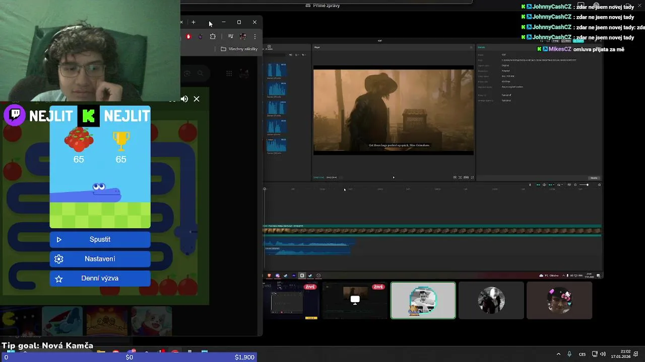Click the purple extension icon in browser toolbar
Screen dimensions: 645x362
pos(201,36)
